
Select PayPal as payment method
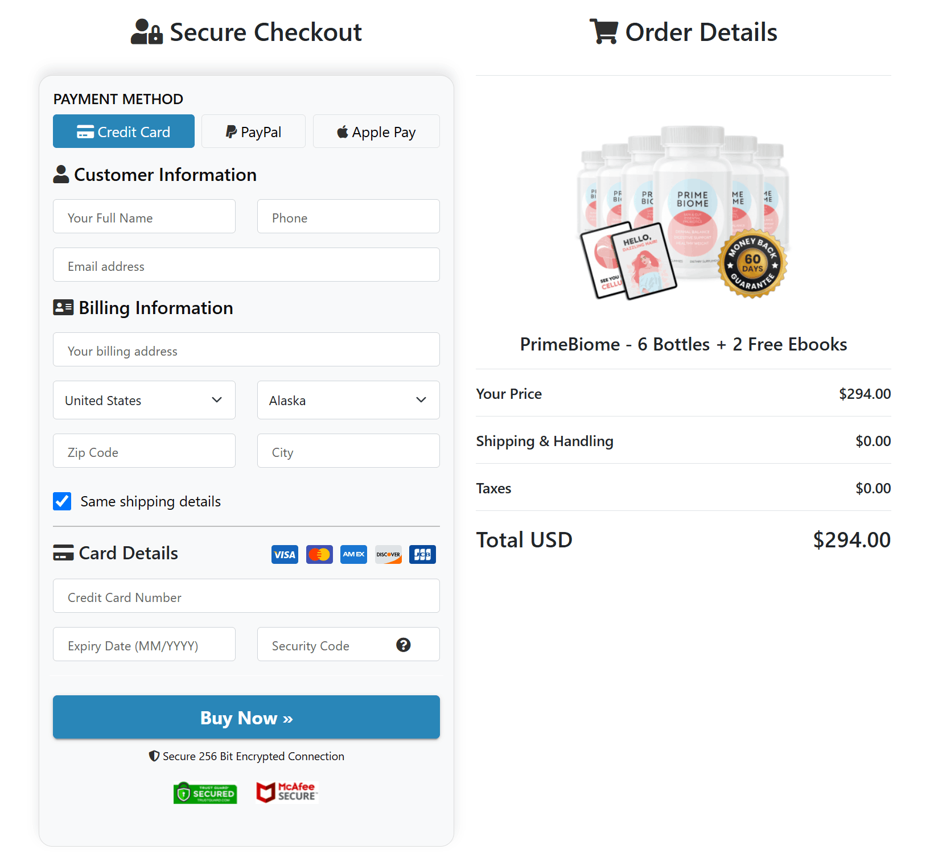coord(253,131)
